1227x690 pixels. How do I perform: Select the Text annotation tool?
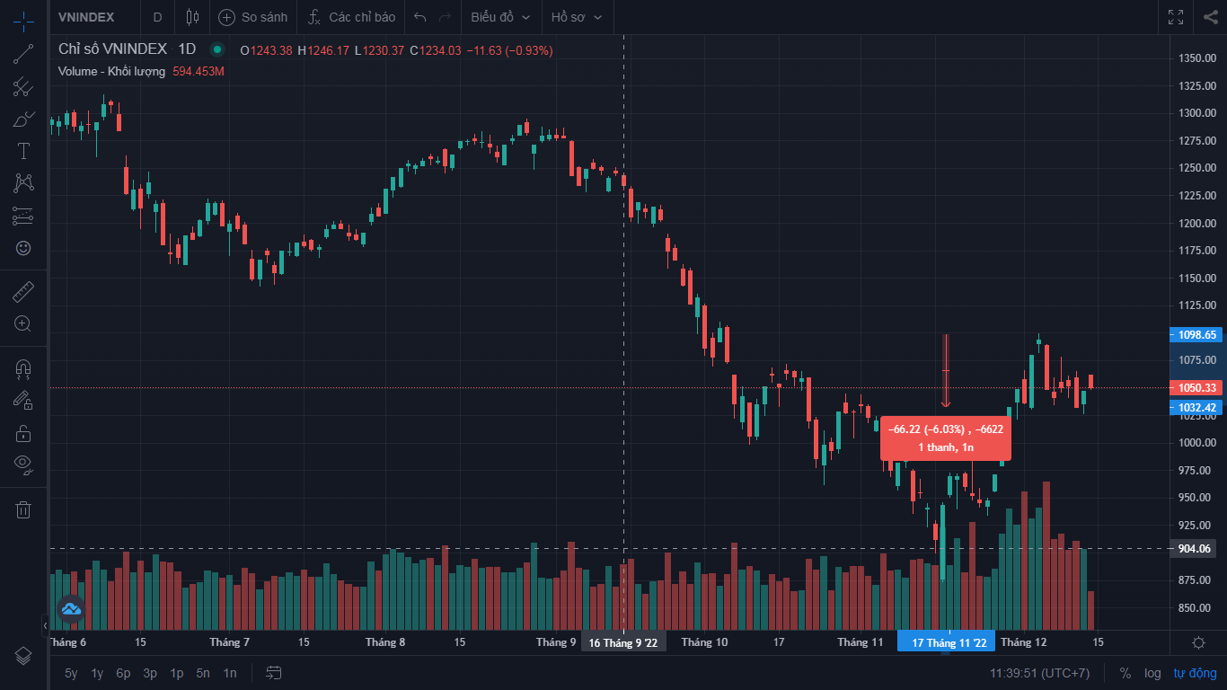coord(23,151)
